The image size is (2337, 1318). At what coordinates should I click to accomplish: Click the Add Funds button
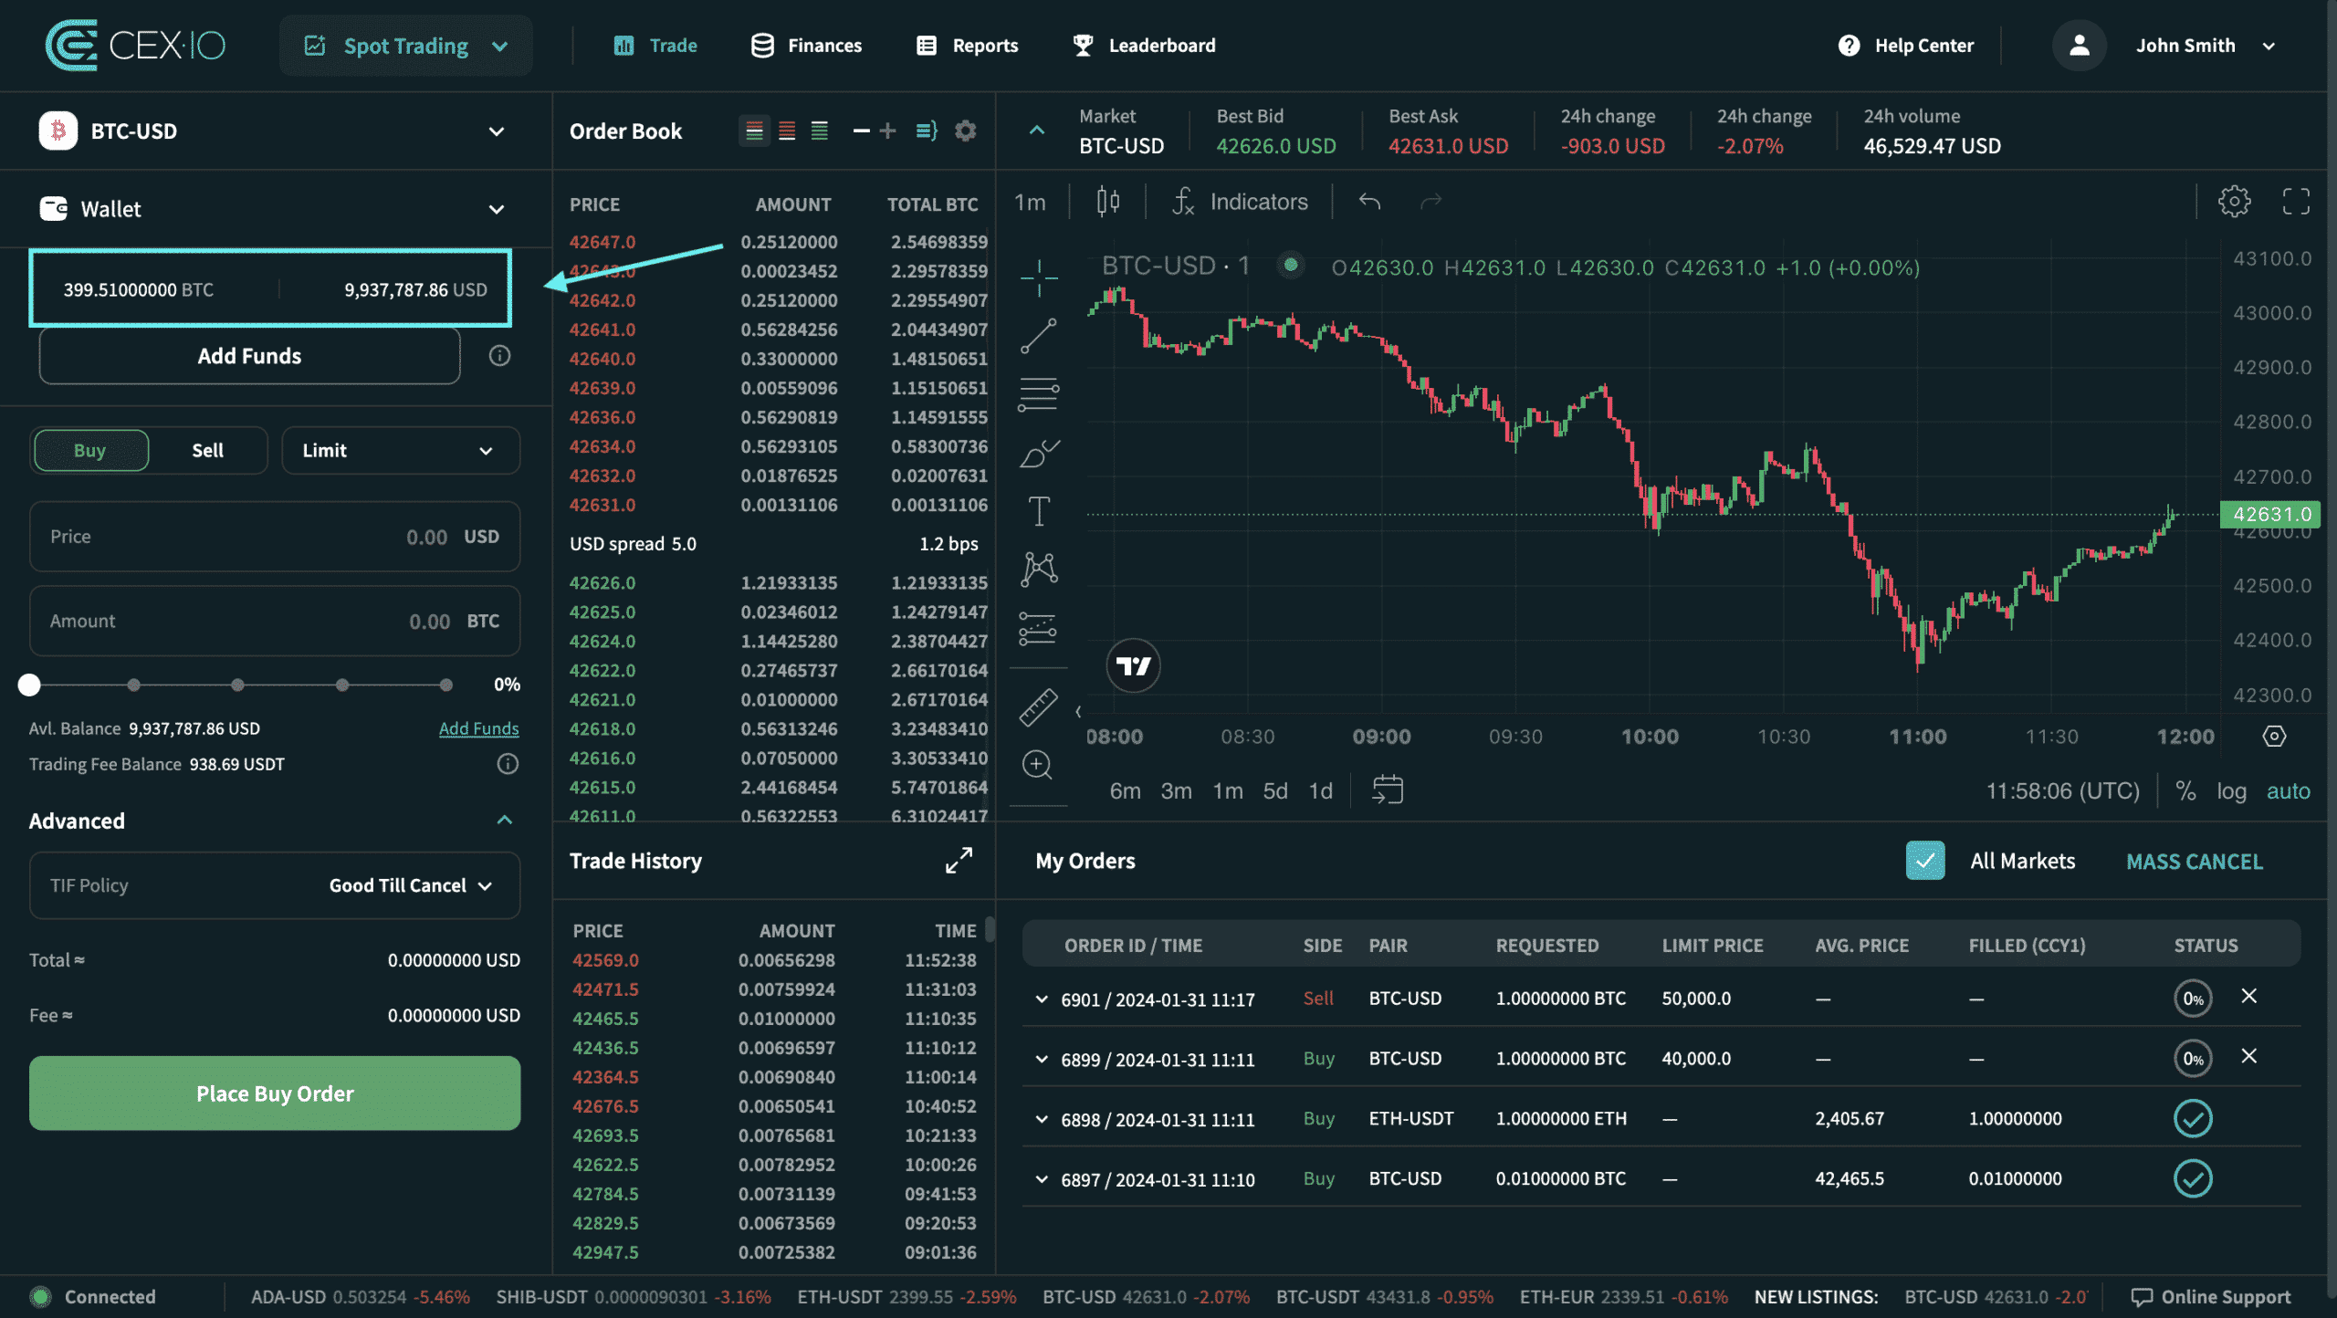[249, 356]
